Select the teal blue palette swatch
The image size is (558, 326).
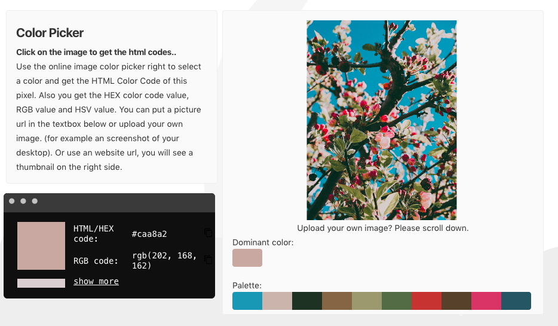point(247,301)
